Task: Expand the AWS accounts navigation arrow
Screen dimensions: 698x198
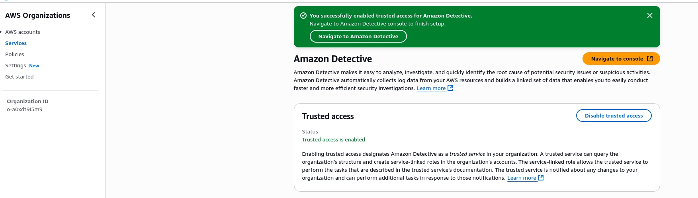Action: tap(1, 32)
